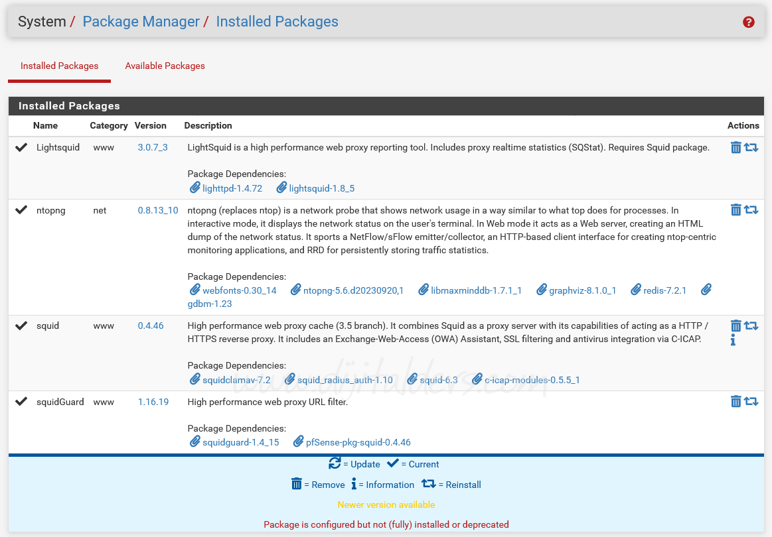Image resolution: width=772 pixels, height=537 pixels.
Task: Click the red help question mark icon
Action: (x=748, y=22)
